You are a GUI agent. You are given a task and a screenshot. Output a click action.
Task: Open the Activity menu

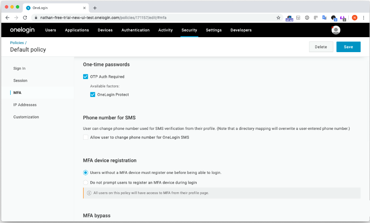click(x=165, y=30)
